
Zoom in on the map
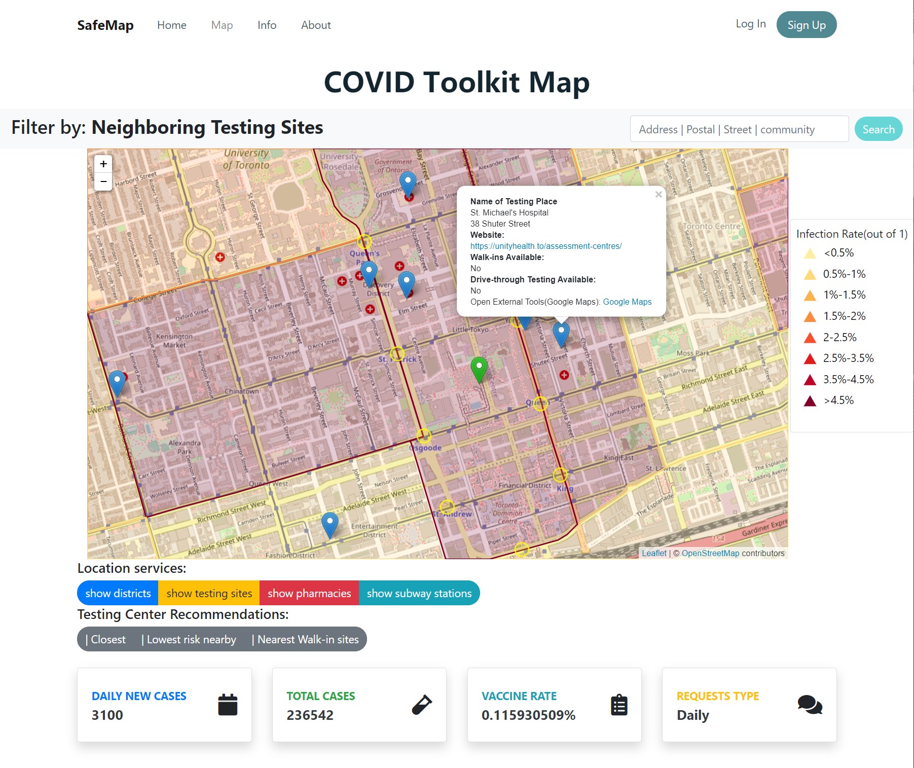[103, 163]
